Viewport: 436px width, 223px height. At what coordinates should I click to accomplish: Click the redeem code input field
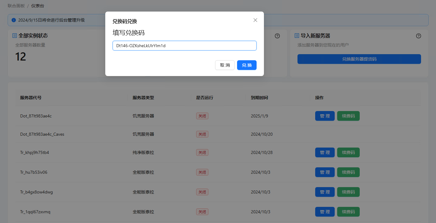[185, 46]
